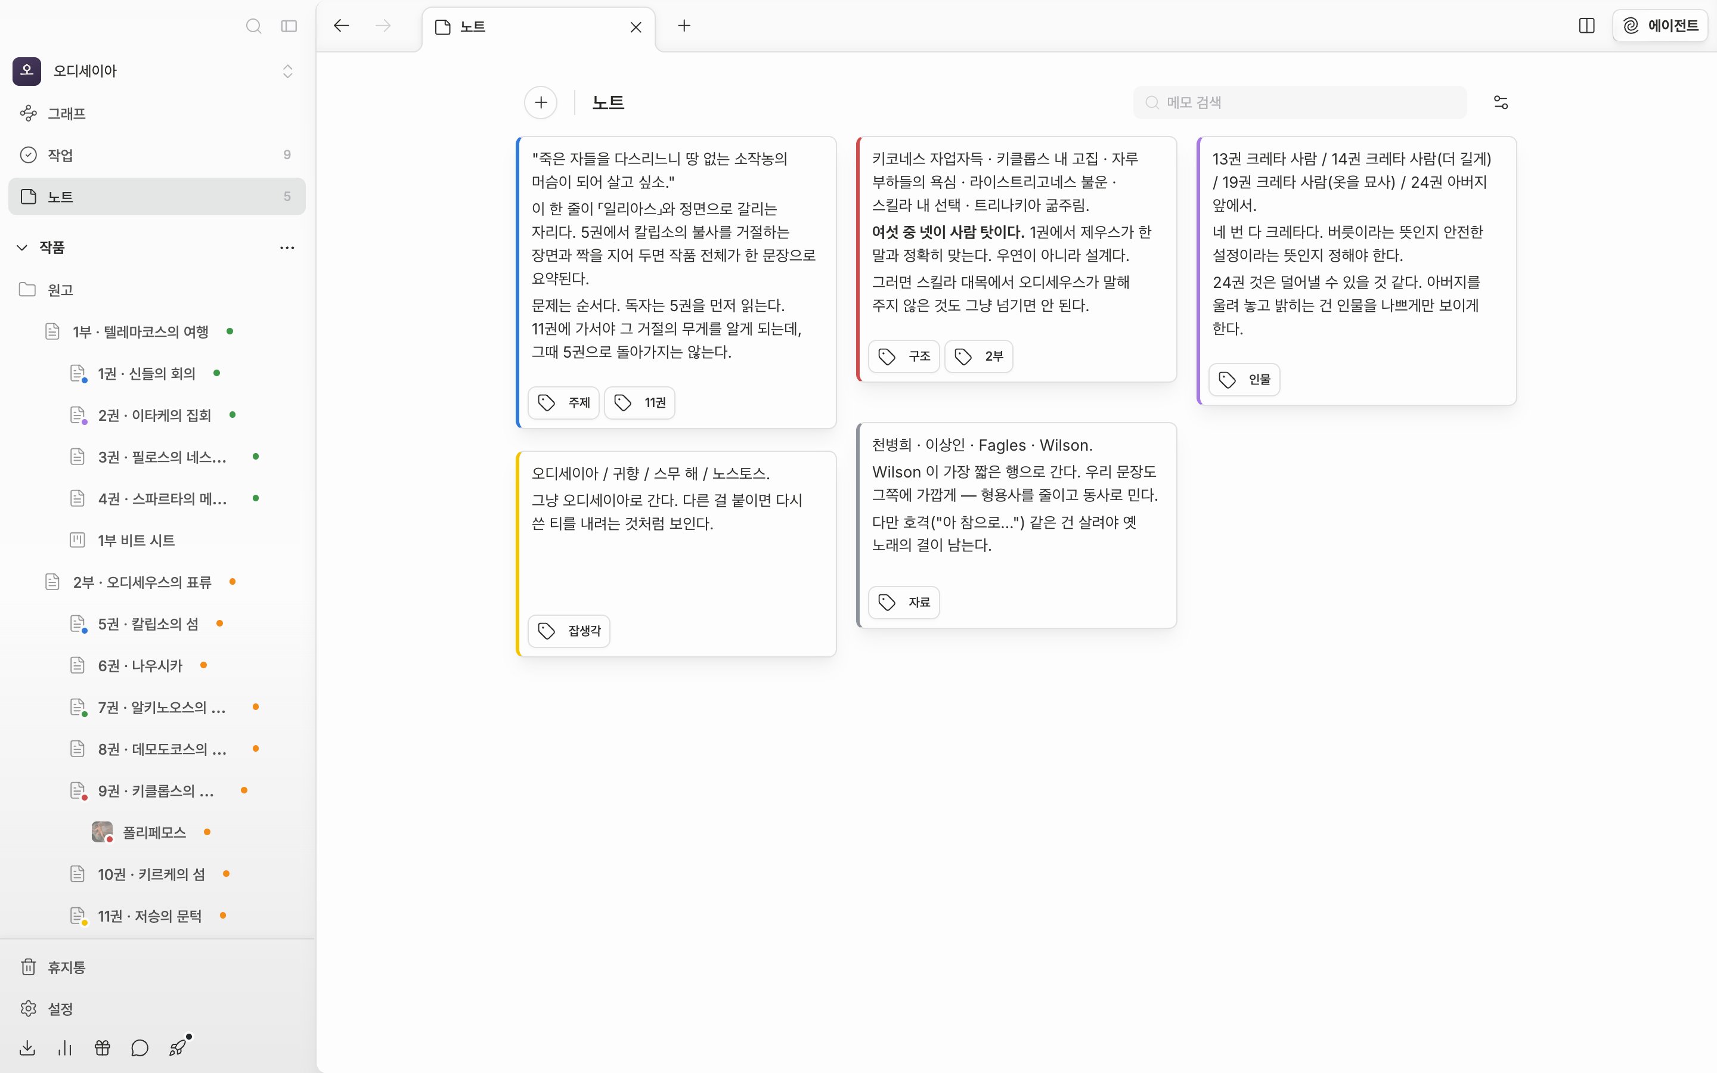
Task: Go forward with the right arrow
Action: tap(383, 26)
